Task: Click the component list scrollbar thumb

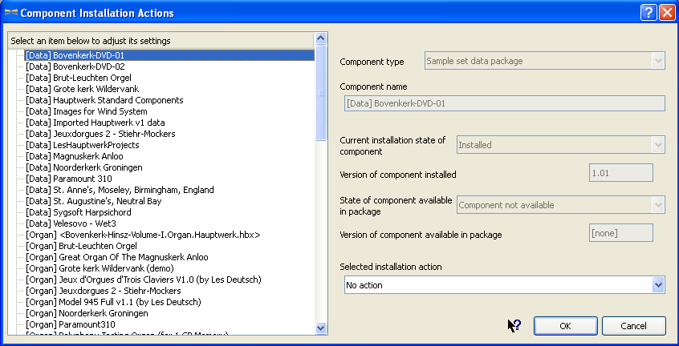Action: coord(321,92)
